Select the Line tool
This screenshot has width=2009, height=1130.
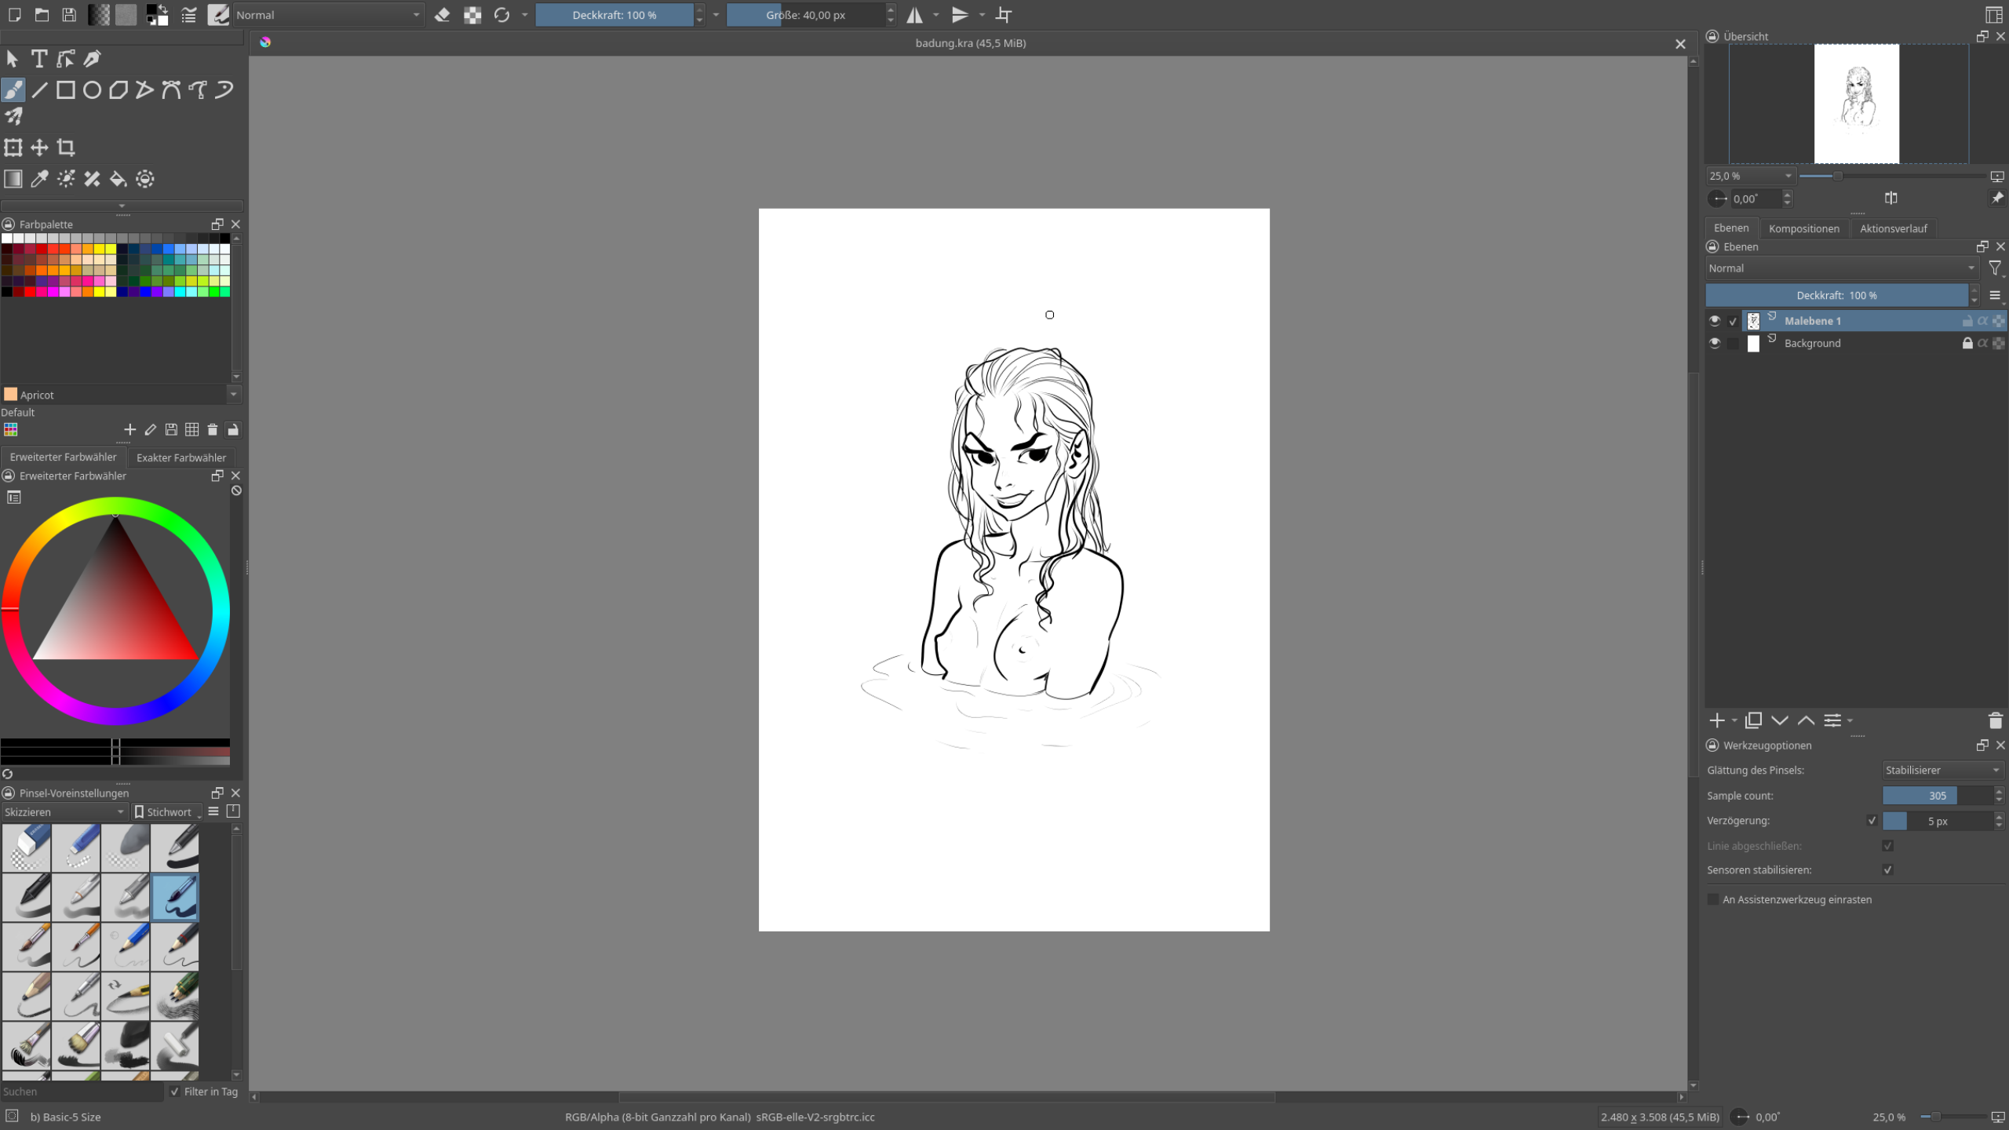pos(39,90)
